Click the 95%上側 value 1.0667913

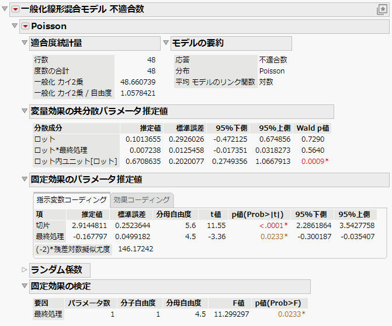coord(273,162)
